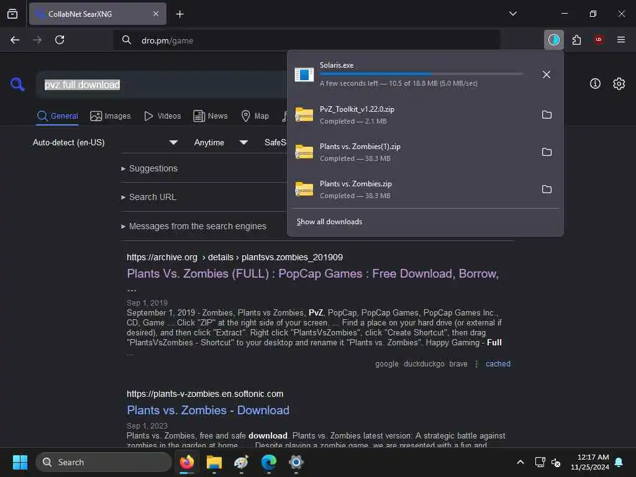Go back to the previous page
This screenshot has height=477, width=636.
pyautogui.click(x=15, y=40)
